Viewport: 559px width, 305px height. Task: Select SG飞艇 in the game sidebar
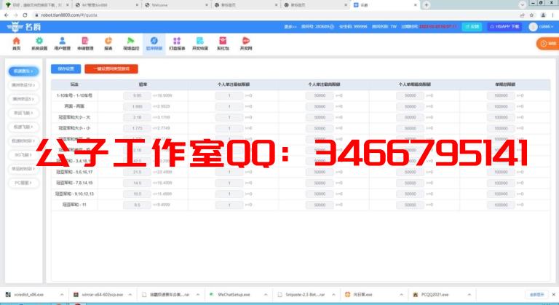click(23, 155)
